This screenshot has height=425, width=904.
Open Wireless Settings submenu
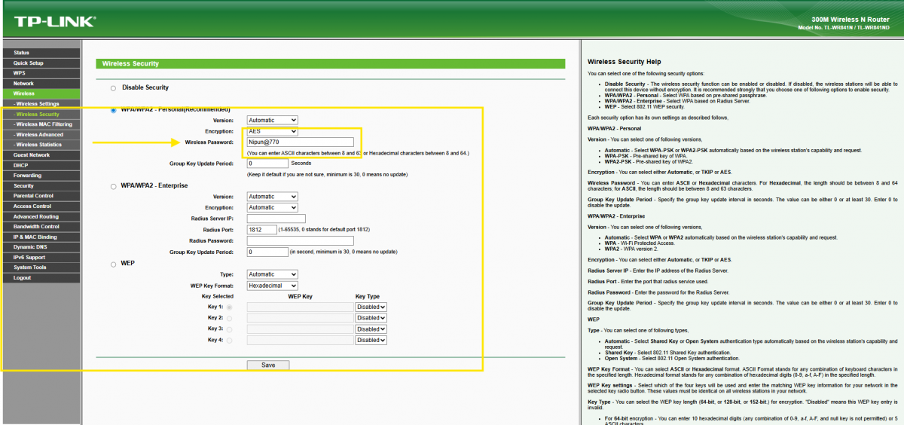click(x=40, y=104)
